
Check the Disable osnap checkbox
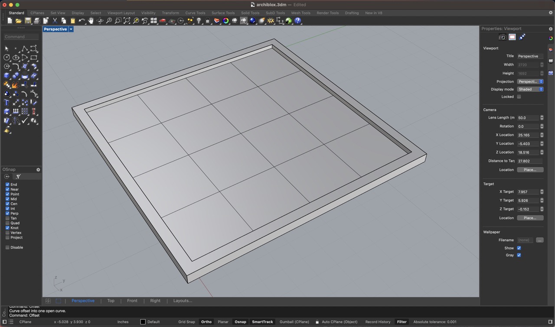tap(7, 247)
